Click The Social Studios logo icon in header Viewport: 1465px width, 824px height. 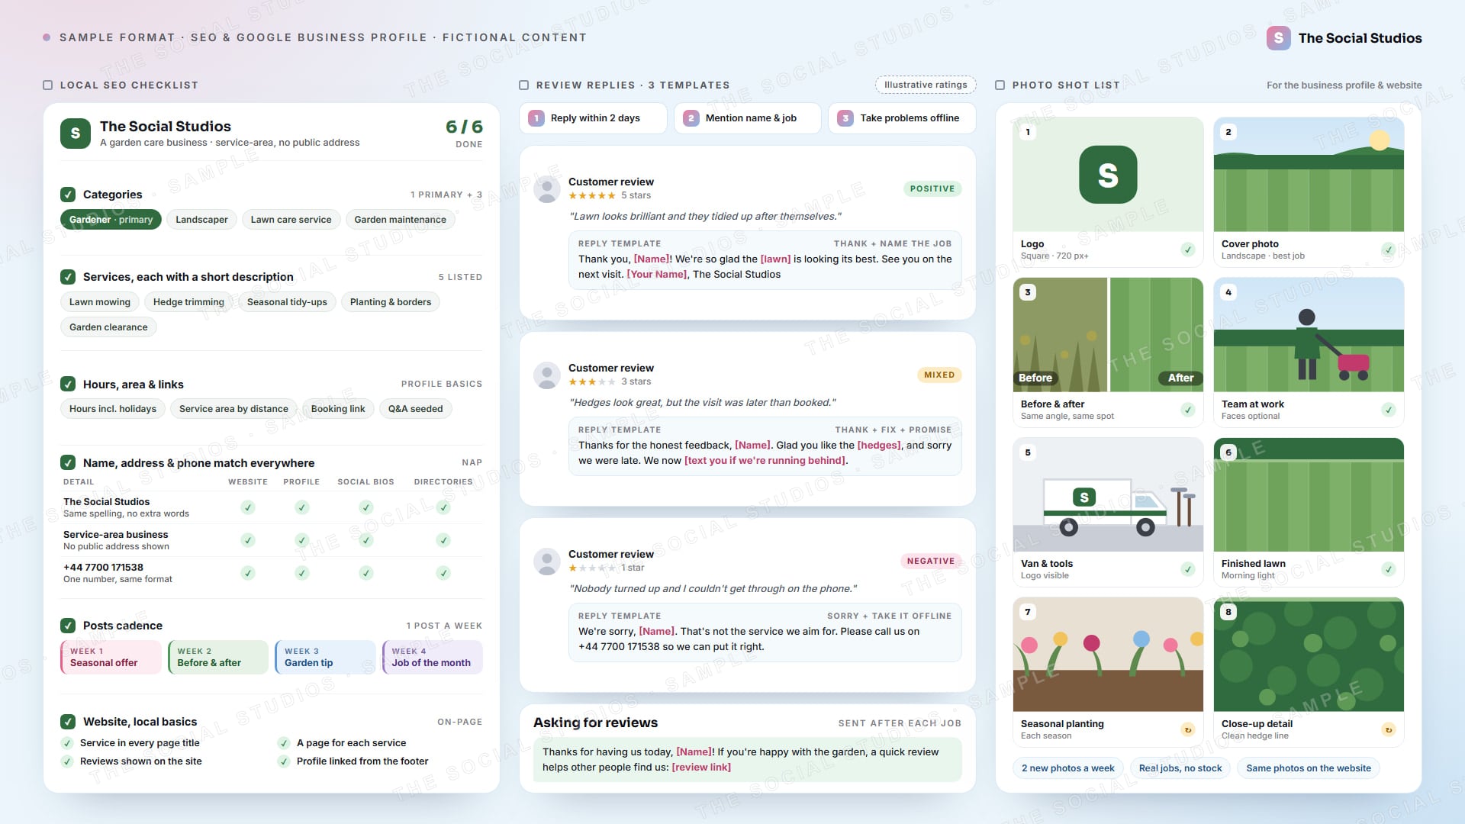point(1279,38)
